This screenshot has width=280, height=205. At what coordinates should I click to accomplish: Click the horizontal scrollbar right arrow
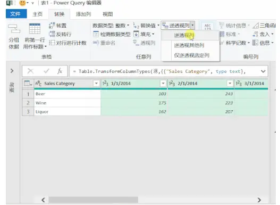click(259, 200)
